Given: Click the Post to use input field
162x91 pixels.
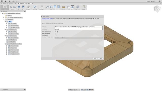Looking at the screenshot, I should coord(78,29).
